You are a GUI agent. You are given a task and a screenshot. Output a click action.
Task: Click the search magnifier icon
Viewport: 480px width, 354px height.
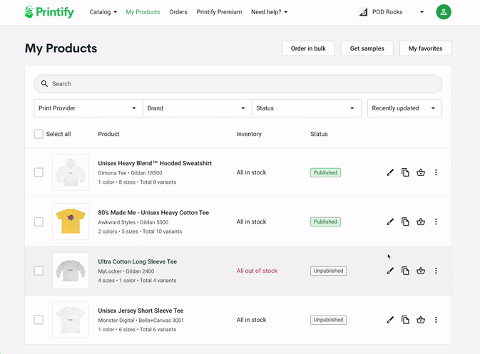44,83
